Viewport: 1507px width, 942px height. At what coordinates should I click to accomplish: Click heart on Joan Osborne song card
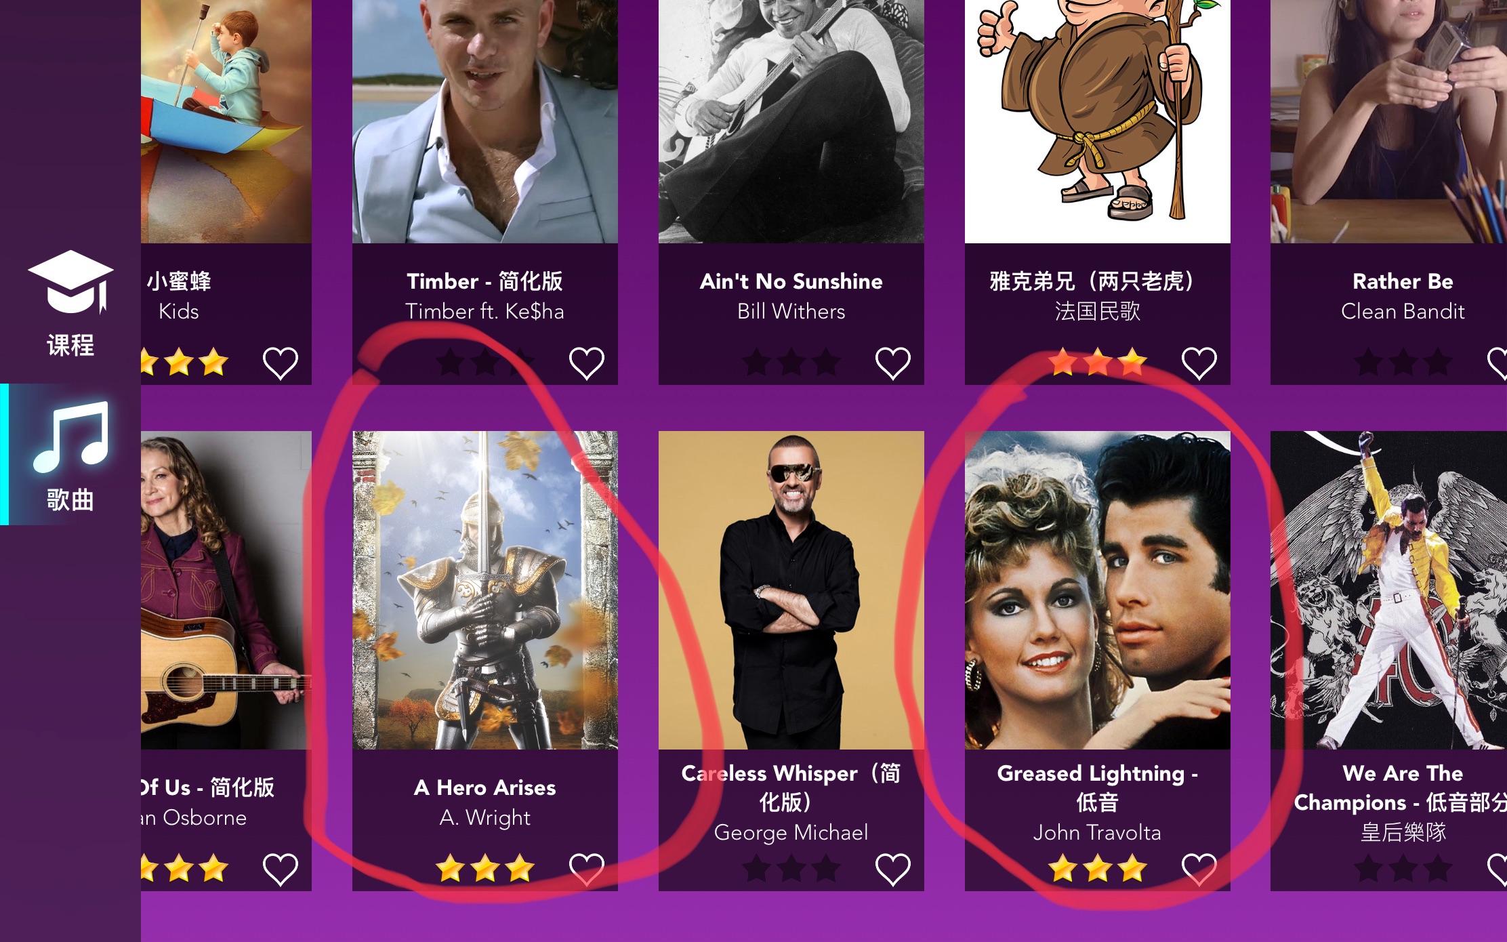coord(280,869)
